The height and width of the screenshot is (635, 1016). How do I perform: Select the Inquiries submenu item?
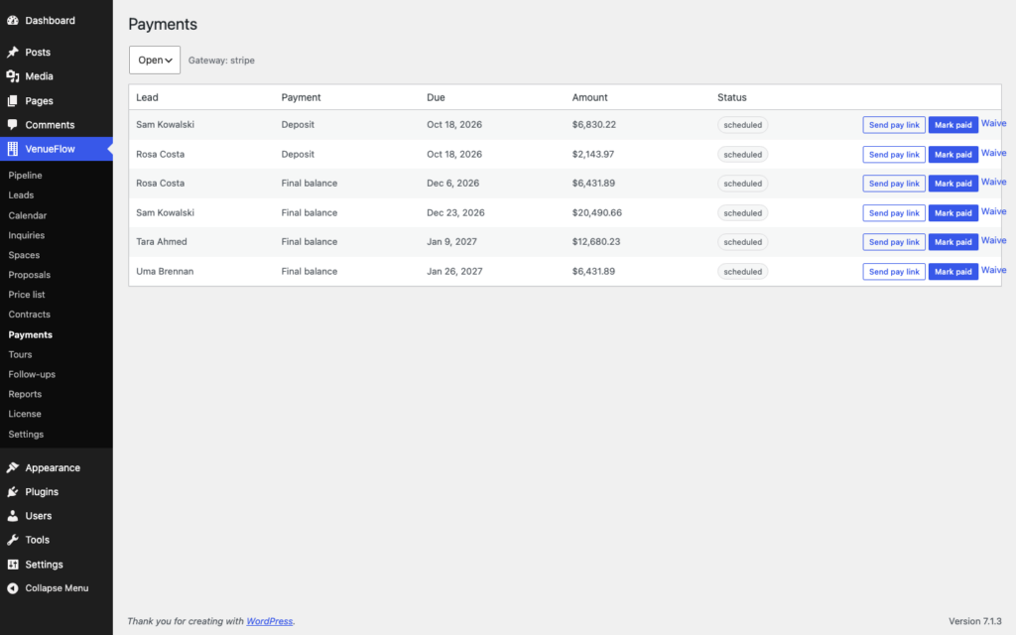click(x=27, y=235)
